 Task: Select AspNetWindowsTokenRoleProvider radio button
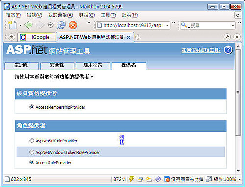[x=32, y=152]
